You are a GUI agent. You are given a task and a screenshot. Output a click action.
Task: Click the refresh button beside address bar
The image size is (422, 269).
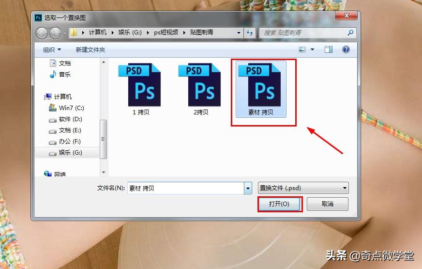coord(250,33)
